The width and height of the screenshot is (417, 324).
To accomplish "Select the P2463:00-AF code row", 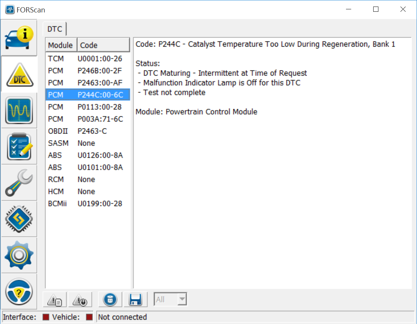I will coord(88,83).
